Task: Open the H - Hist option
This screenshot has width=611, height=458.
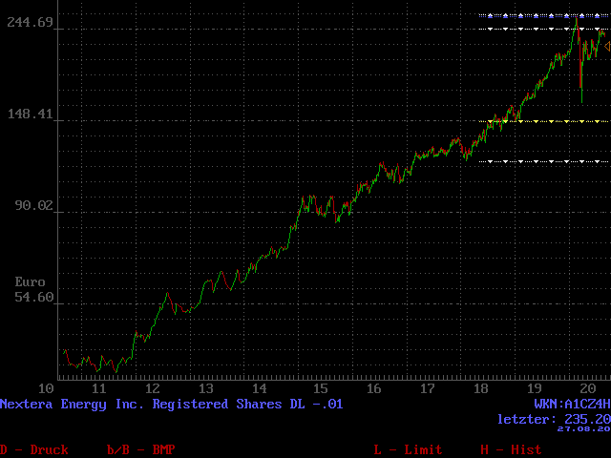Action: coord(510,449)
